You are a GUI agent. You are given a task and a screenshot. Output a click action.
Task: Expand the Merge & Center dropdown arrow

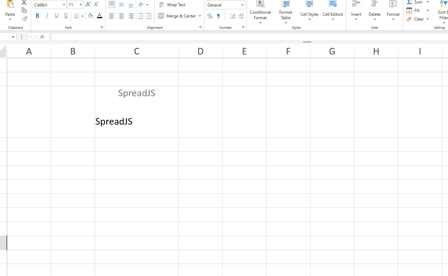pyautogui.click(x=200, y=16)
